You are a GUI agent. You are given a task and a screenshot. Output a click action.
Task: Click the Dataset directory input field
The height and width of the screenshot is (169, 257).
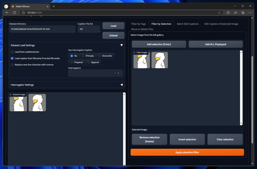pos(42,29)
